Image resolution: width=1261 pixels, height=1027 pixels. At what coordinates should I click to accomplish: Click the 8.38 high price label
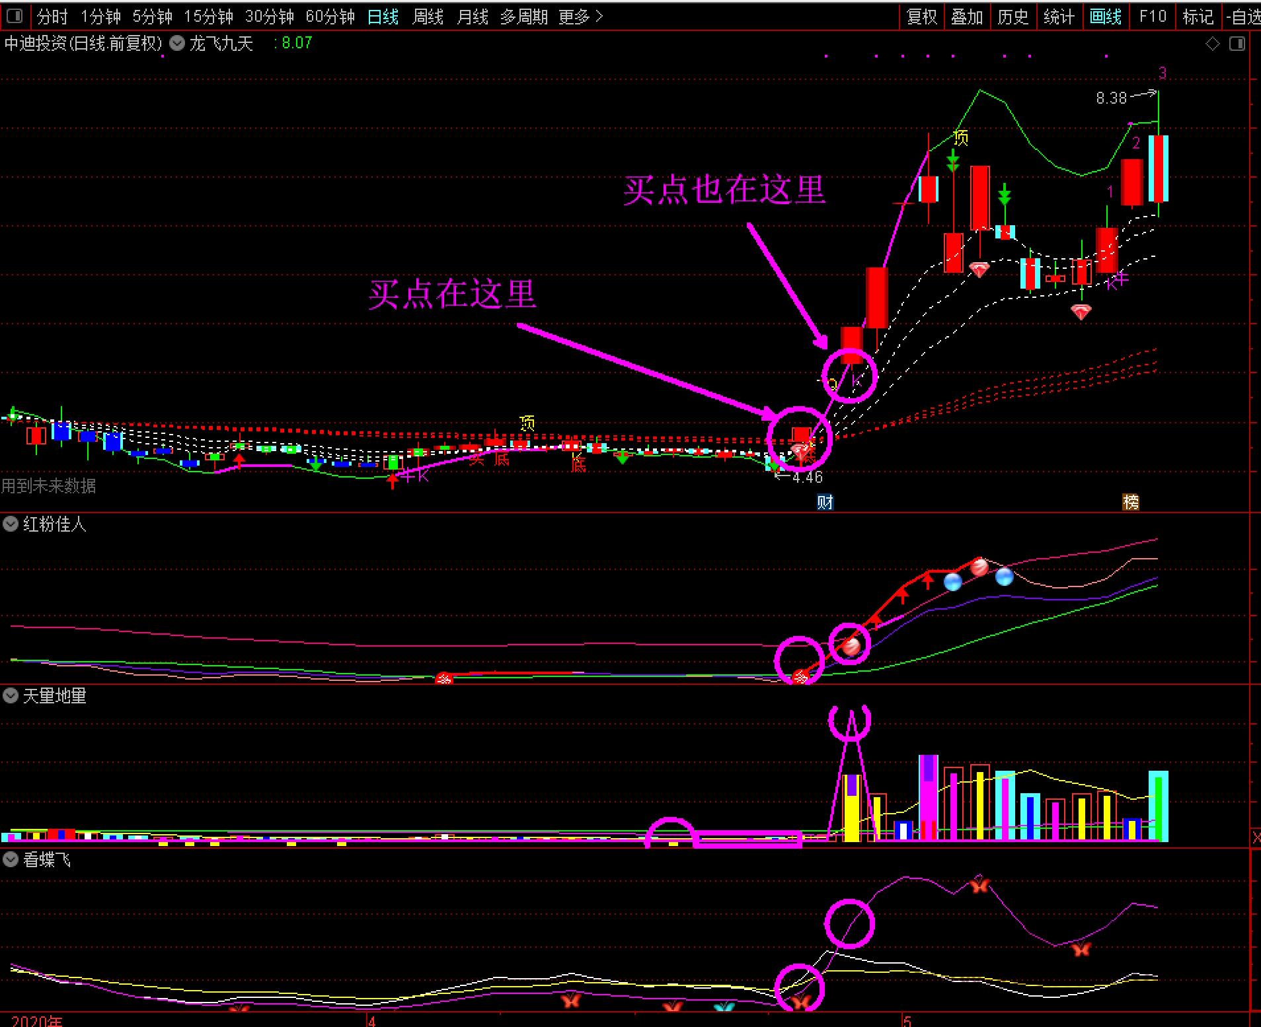tap(1111, 98)
